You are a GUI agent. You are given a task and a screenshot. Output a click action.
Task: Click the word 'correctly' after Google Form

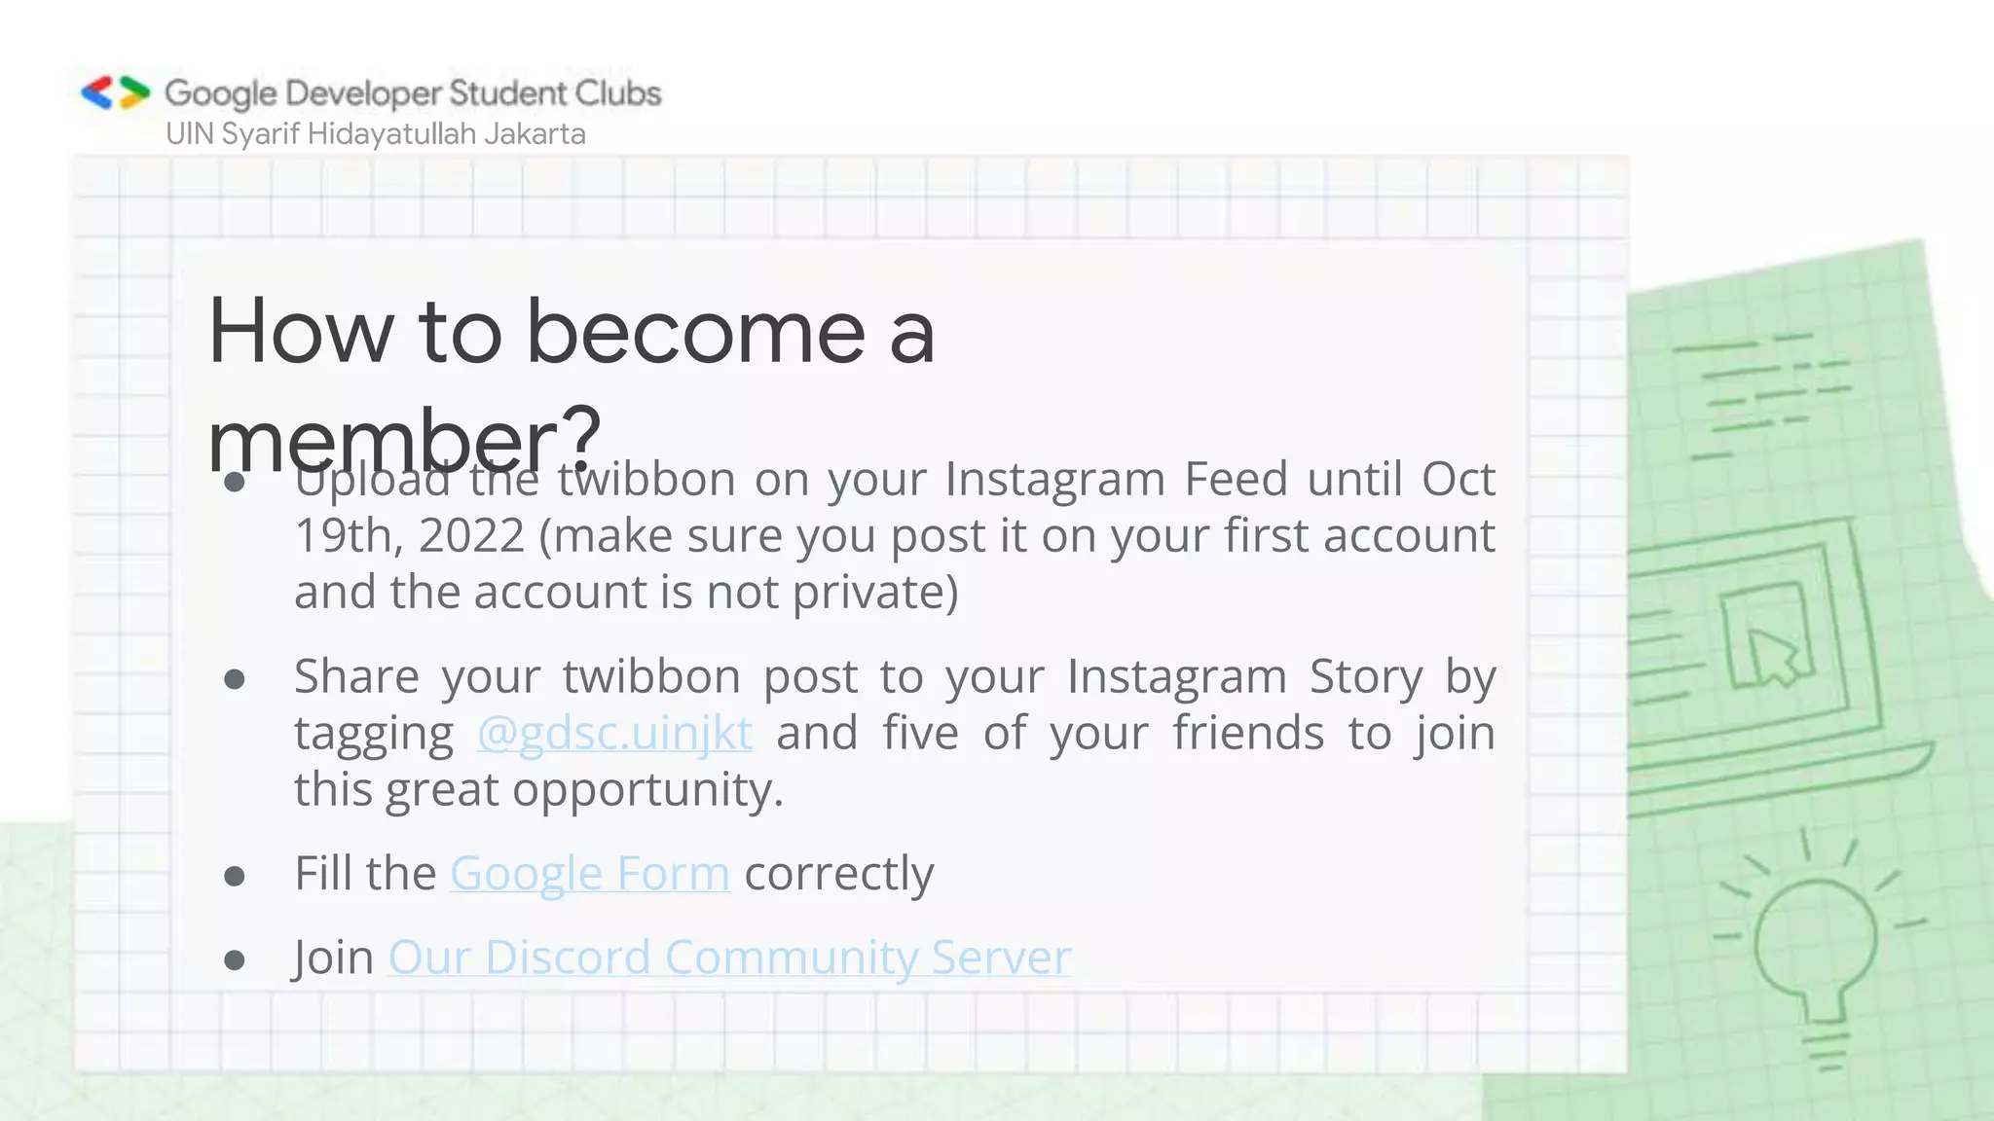[838, 873]
